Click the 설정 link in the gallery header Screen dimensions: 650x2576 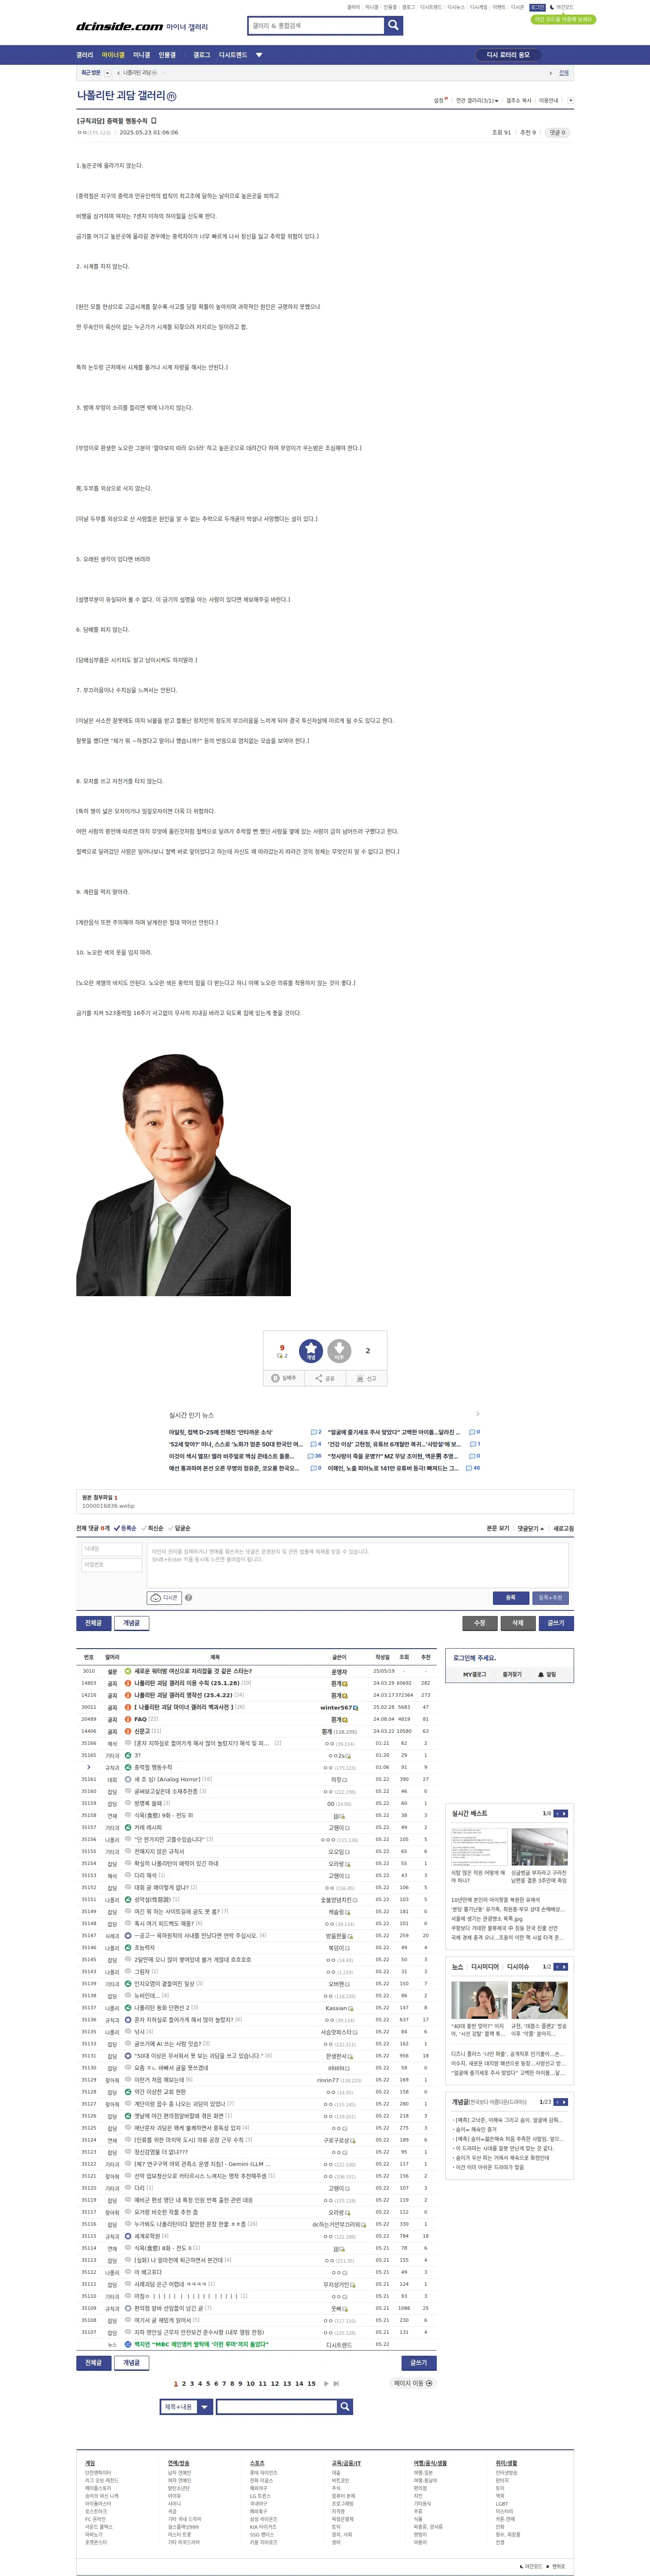pyautogui.click(x=439, y=101)
